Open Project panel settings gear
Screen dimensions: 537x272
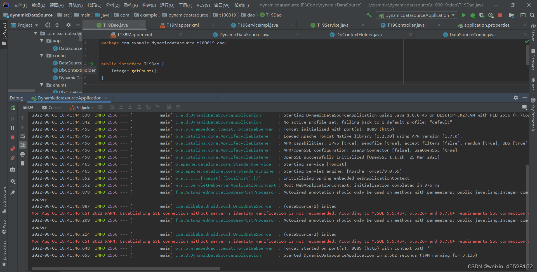[69, 25]
